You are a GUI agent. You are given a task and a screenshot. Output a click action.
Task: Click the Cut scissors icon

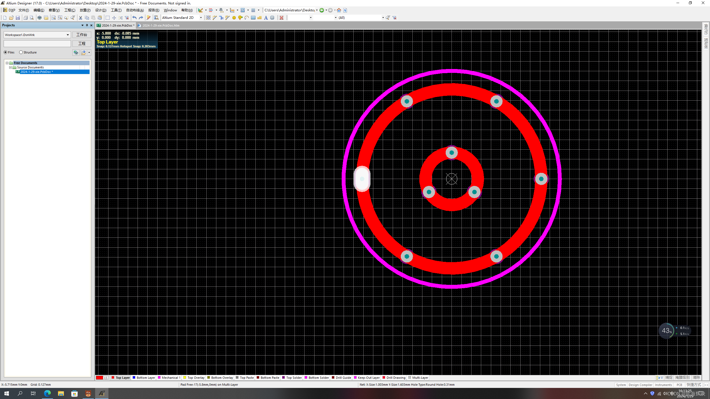click(x=80, y=18)
